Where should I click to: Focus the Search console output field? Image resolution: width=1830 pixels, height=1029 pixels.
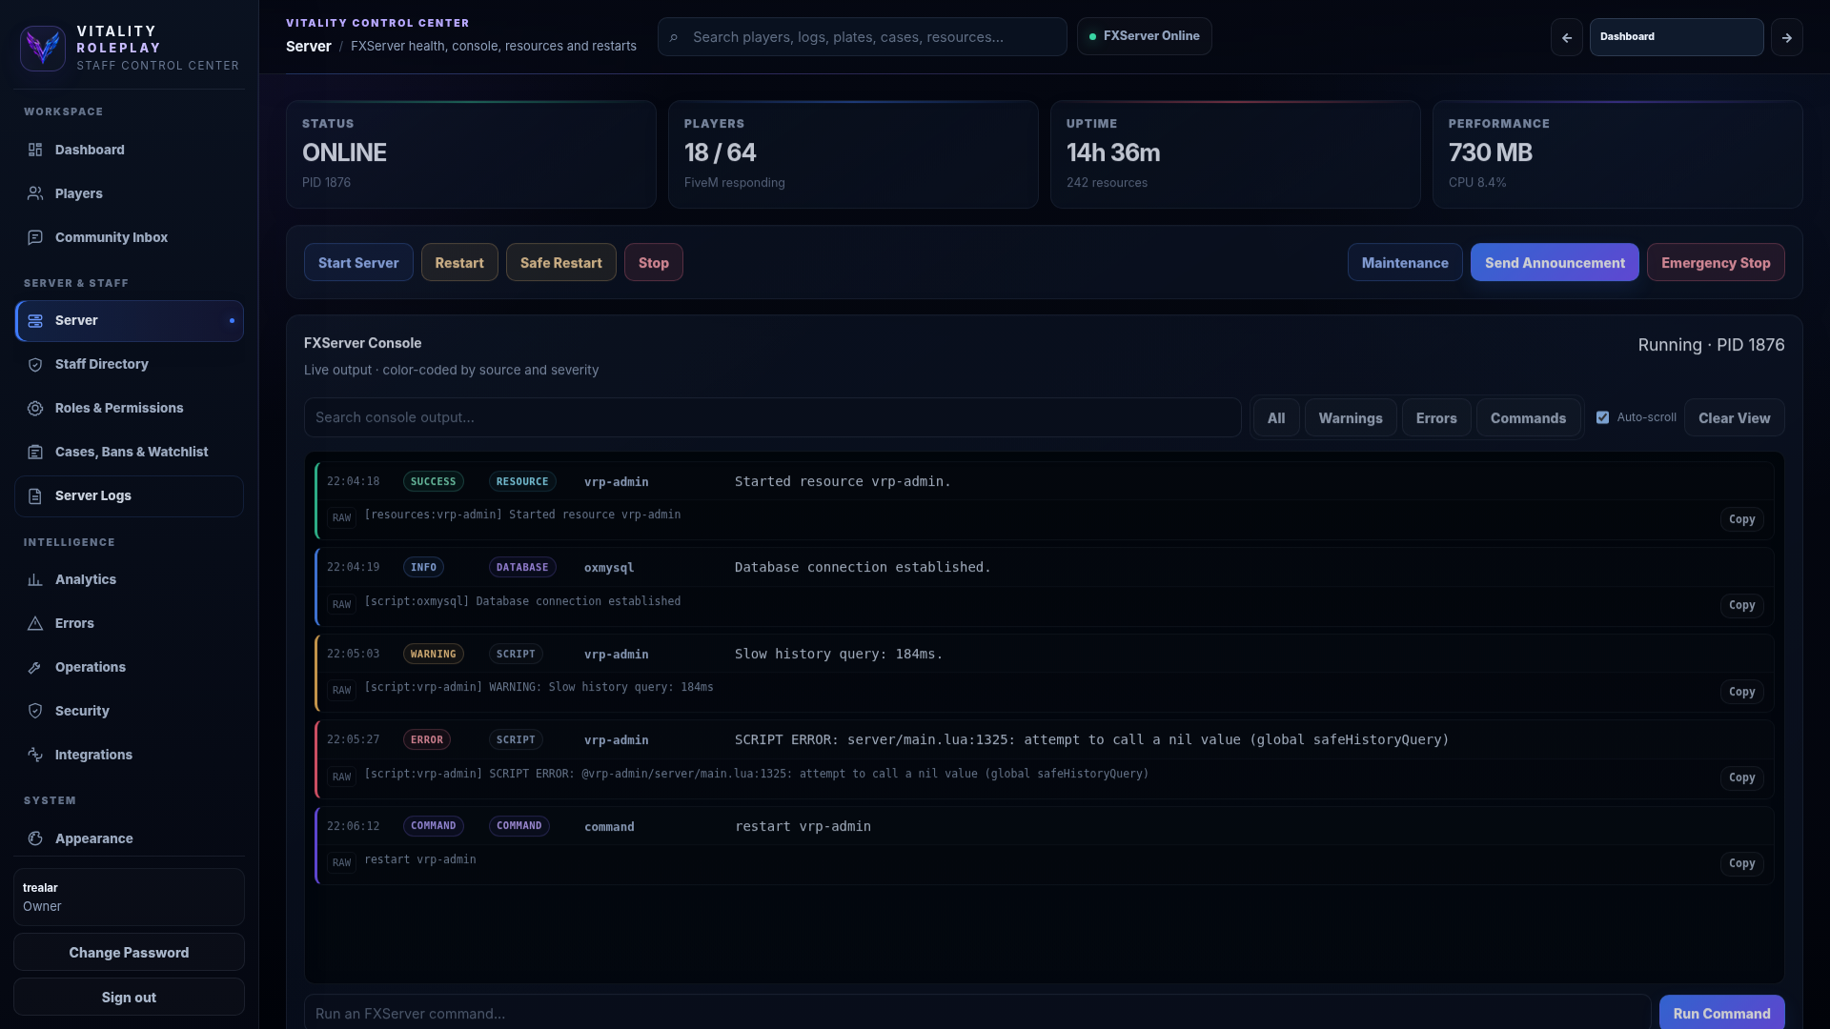coord(772,417)
